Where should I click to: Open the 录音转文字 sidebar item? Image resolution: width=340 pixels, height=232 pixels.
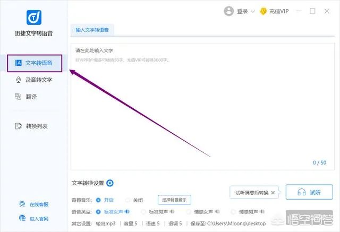[34, 80]
